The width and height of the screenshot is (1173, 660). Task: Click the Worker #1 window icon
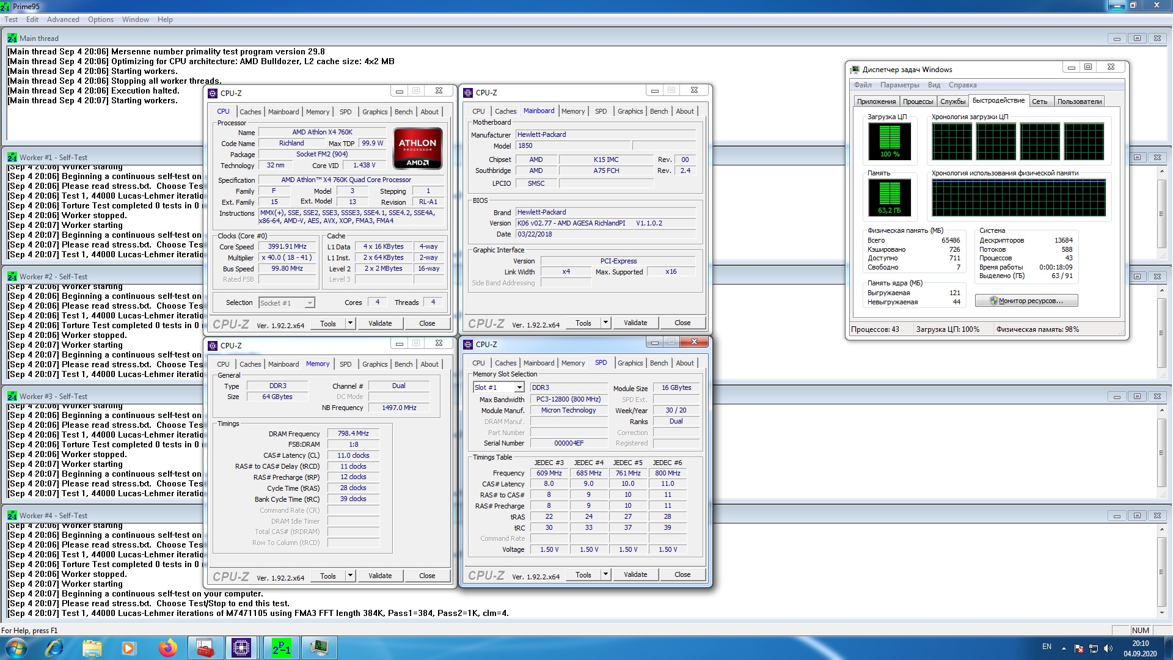point(12,157)
